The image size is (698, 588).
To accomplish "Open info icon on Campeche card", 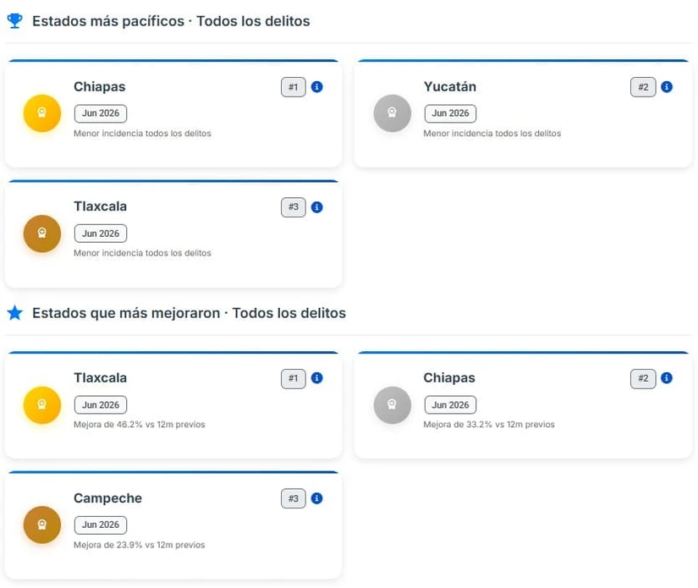I will [x=316, y=498].
